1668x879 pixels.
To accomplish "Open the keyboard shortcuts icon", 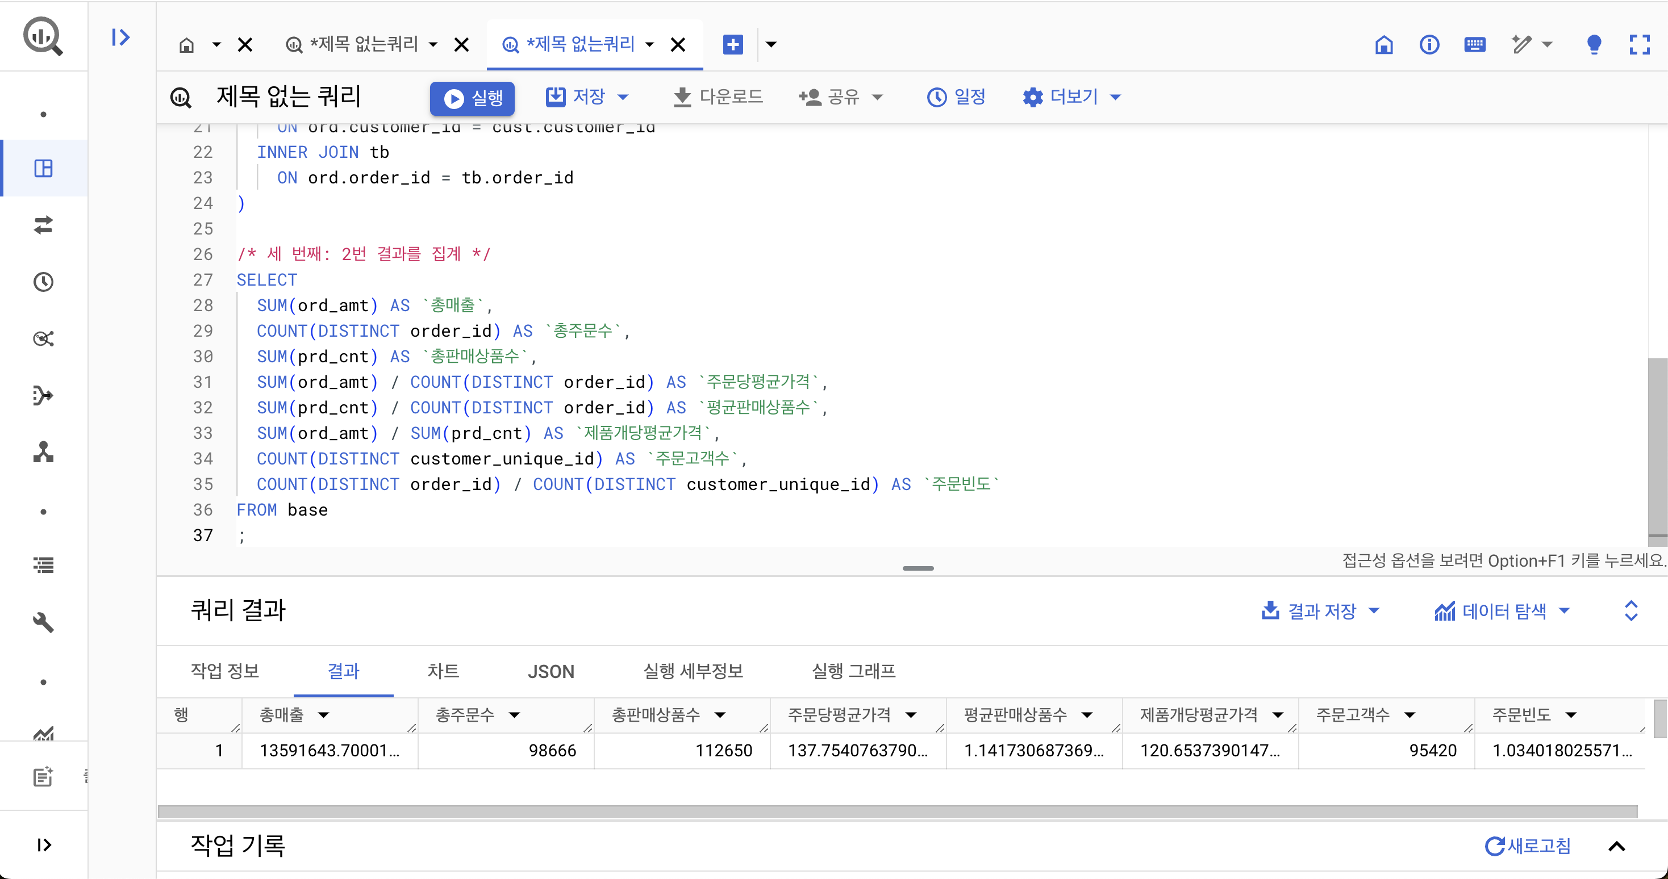I will [1474, 45].
